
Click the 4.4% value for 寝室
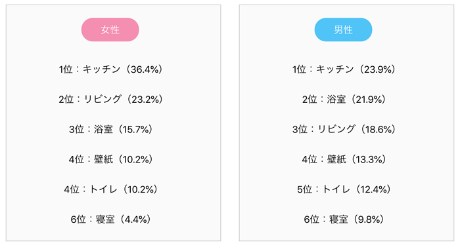coord(135,219)
